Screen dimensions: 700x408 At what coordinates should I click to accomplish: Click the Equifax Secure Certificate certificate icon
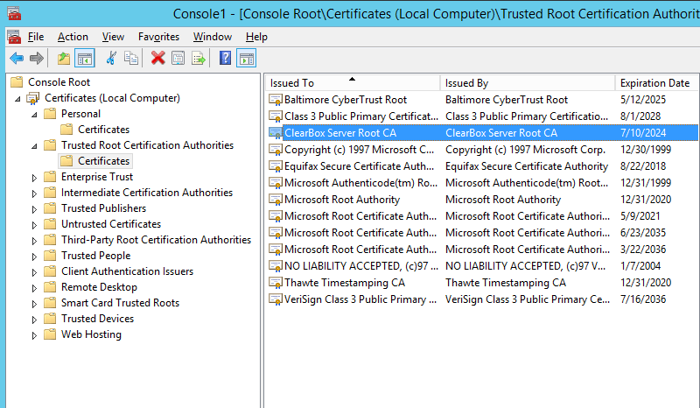pyautogui.click(x=276, y=166)
